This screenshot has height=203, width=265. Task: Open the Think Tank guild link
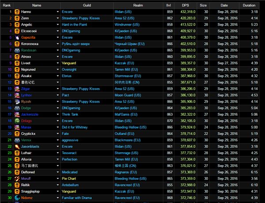click(x=70, y=114)
